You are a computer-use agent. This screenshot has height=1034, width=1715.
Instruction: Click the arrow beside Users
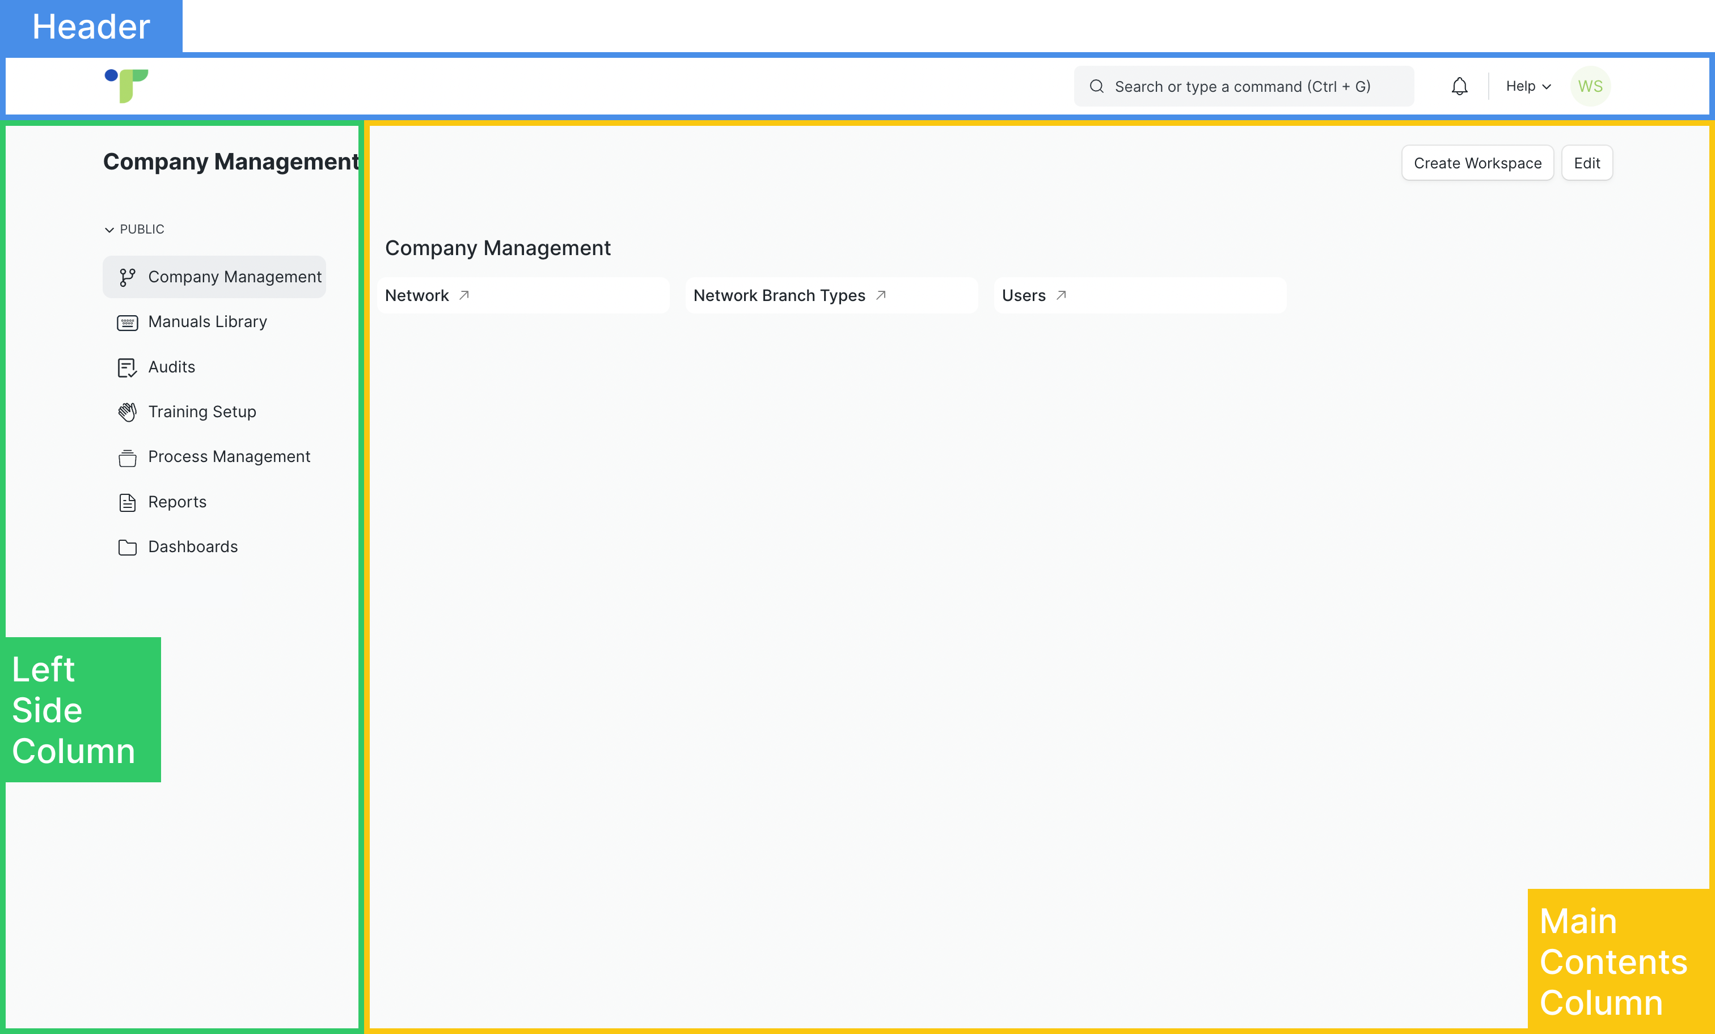click(1061, 295)
